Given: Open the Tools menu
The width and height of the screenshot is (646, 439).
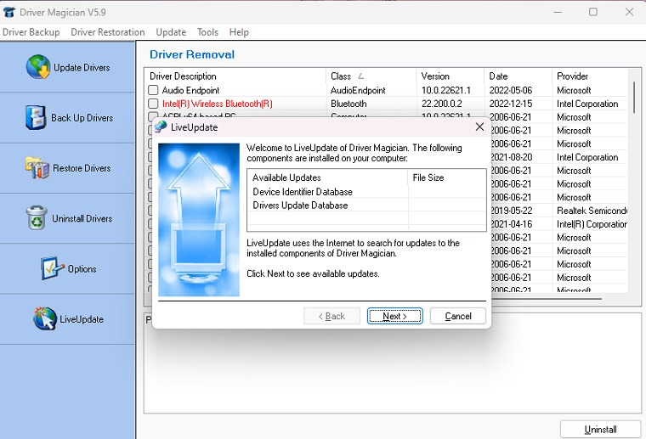Looking at the screenshot, I should pyautogui.click(x=207, y=32).
